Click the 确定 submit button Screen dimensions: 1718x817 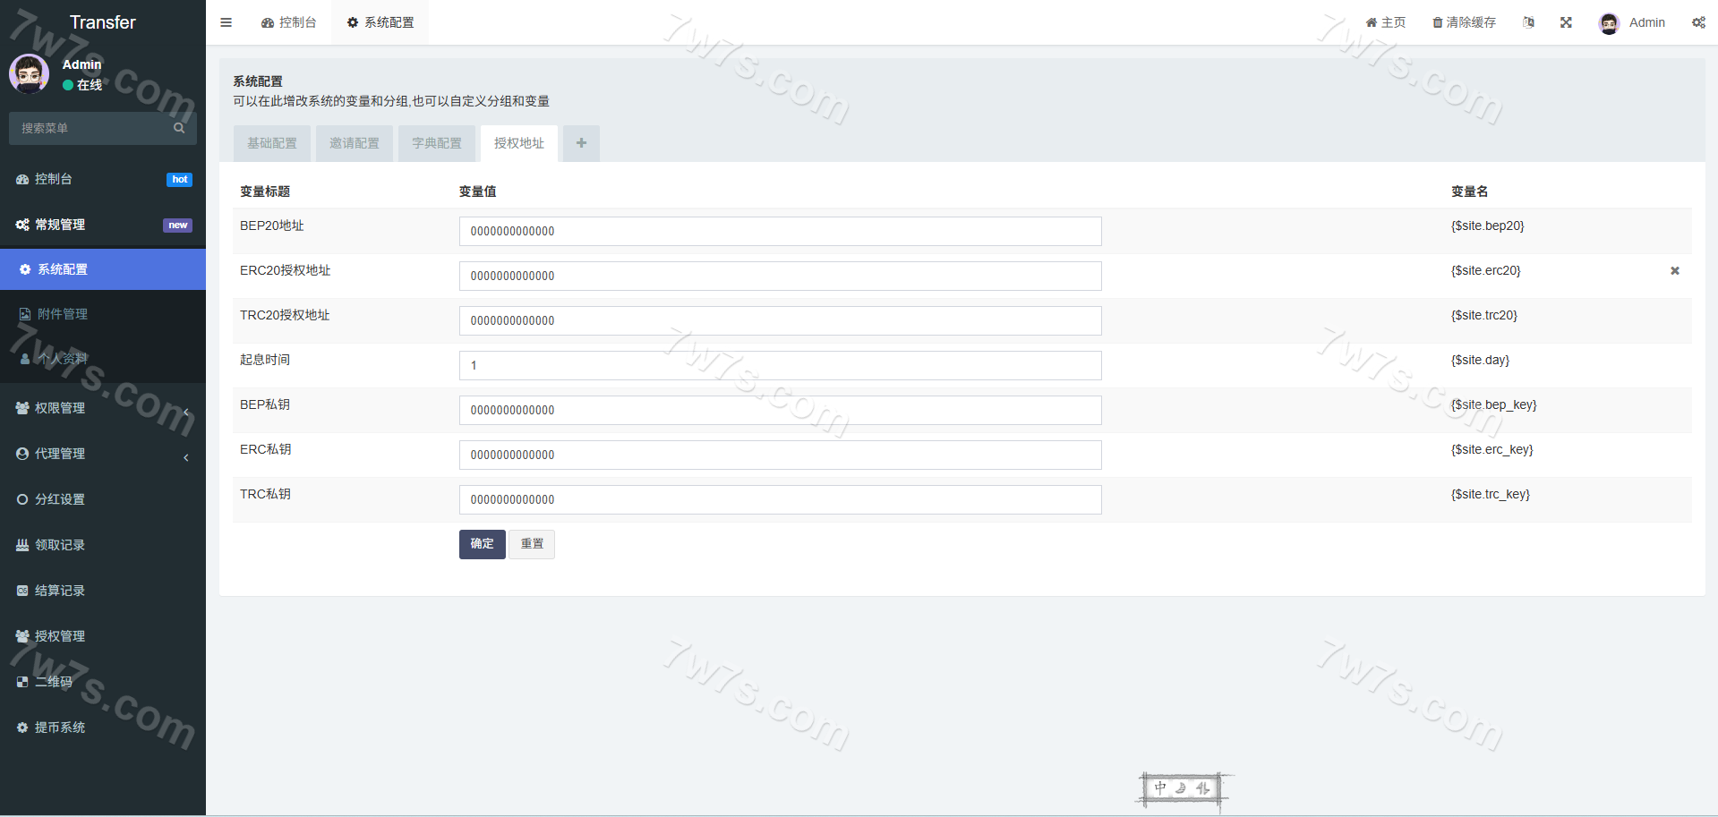(x=482, y=544)
